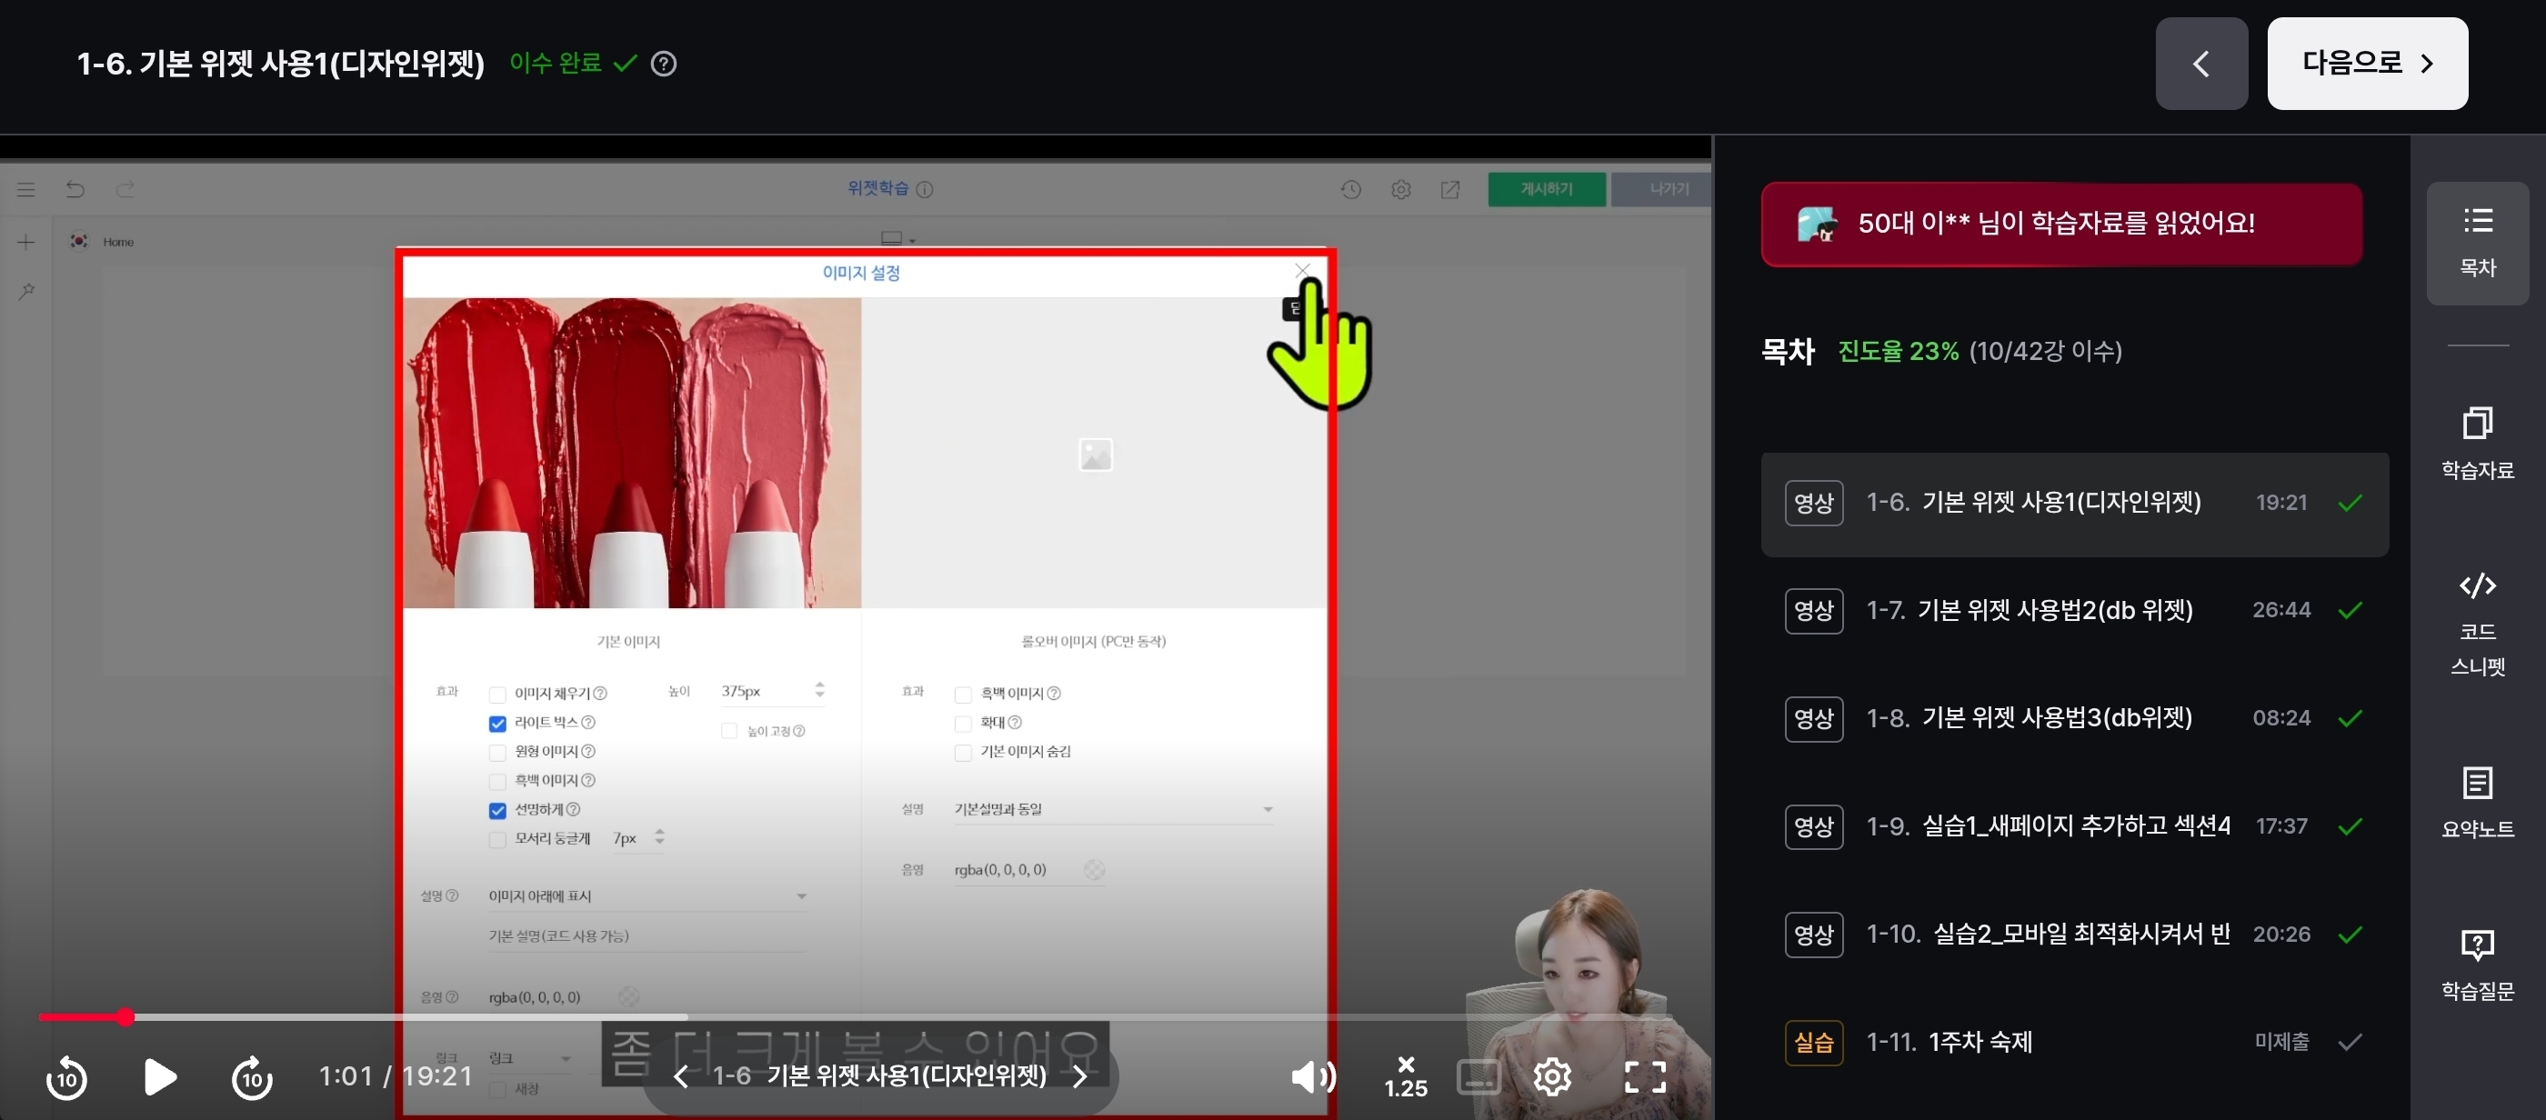Image resolution: width=2546 pixels, height=1120 pixels.
Task: Check 흑백 이미지 under 롤오버 이미지
Action: [x=963, y=694]
